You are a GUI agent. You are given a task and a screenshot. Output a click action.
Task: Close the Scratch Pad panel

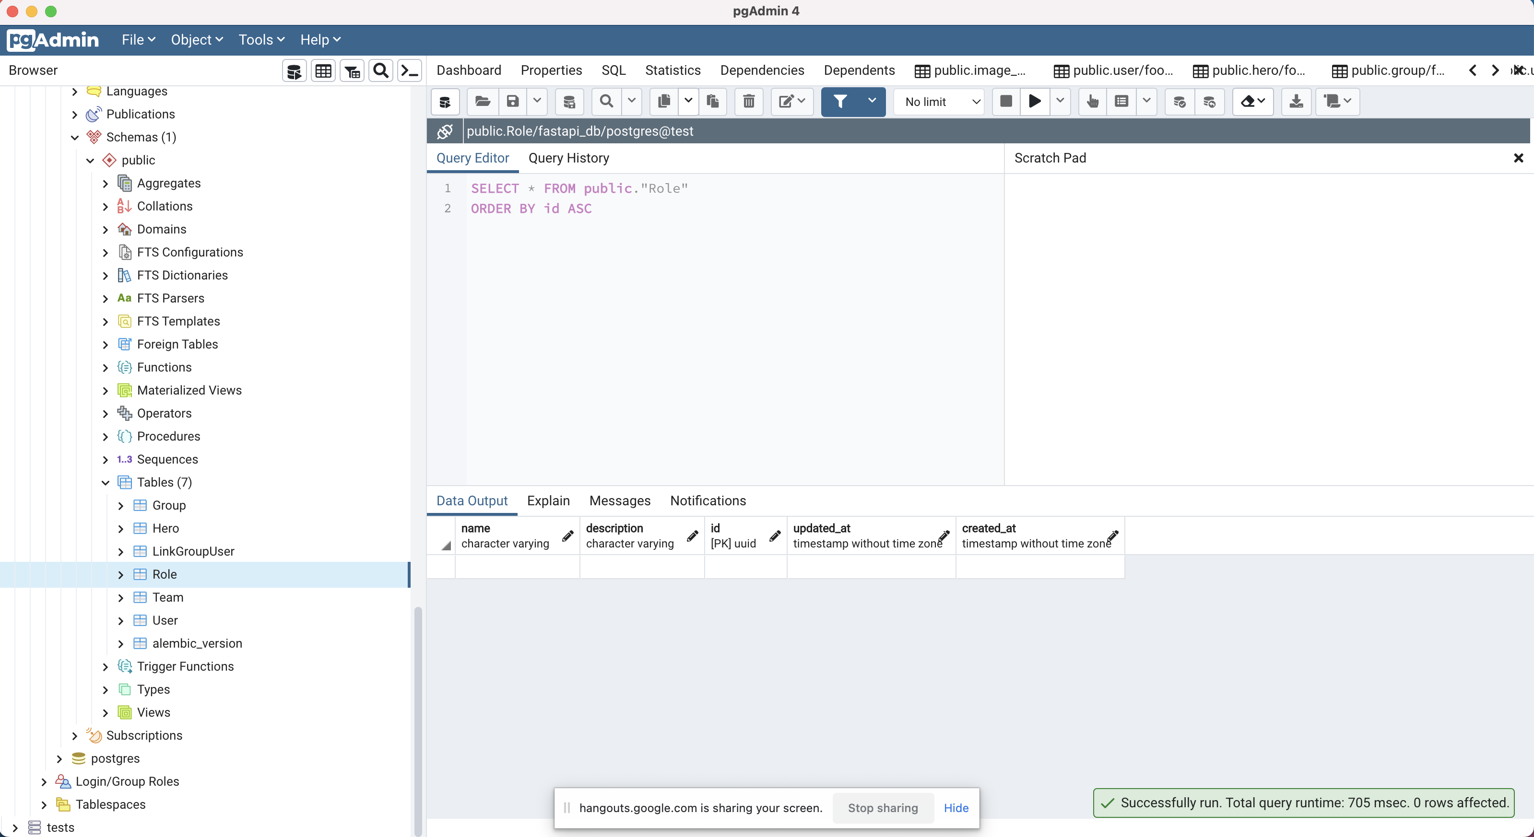click(1518, 158)
